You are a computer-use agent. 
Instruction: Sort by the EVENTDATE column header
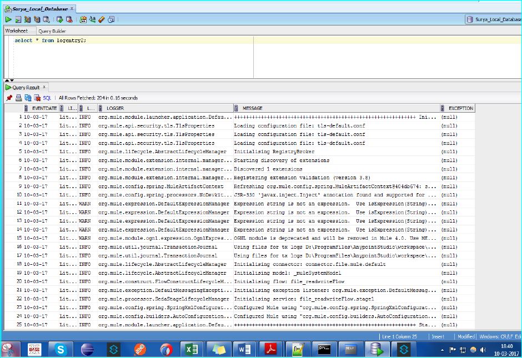pos(42,108)
